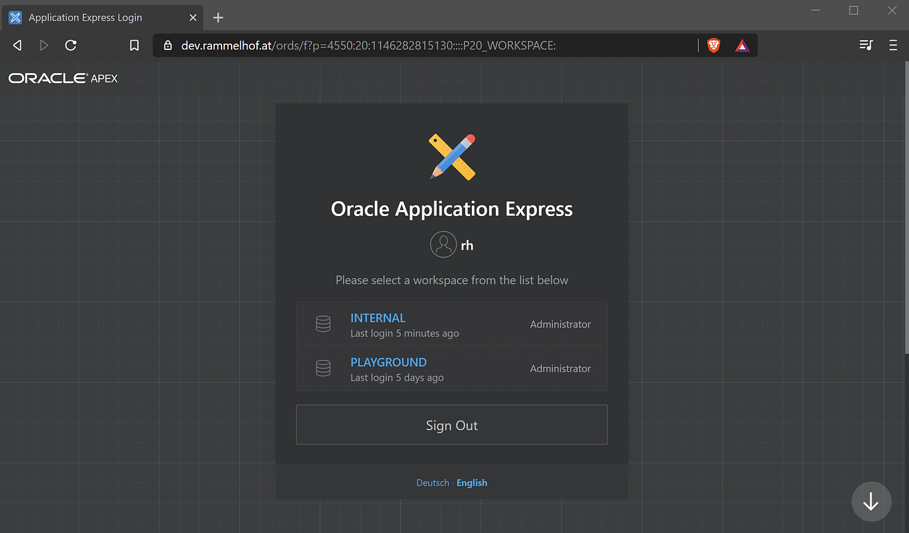Viewport: 909px width, 533px height.
Task: Open the sidebar panel icon near browser menu
Action: 865,45
